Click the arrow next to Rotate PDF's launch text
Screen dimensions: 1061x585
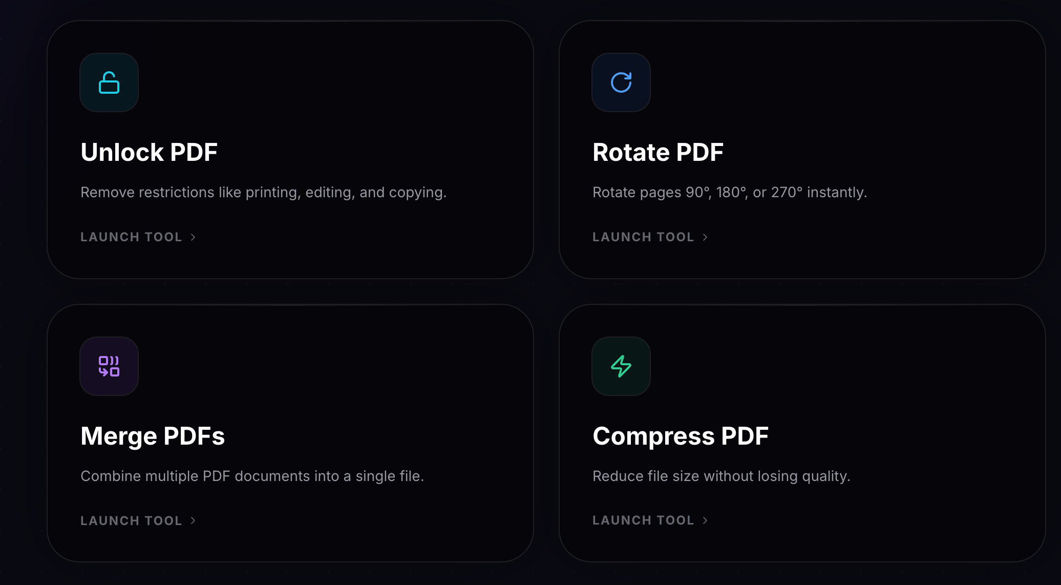tap(705, 237)
